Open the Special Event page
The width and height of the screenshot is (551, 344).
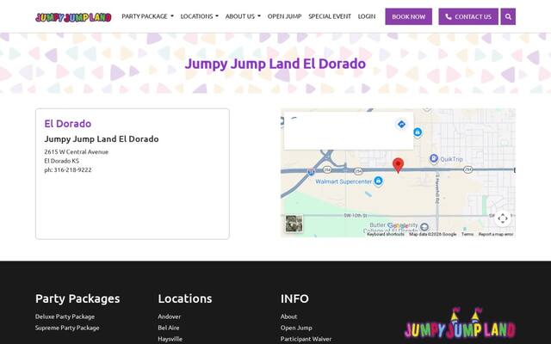330,16
